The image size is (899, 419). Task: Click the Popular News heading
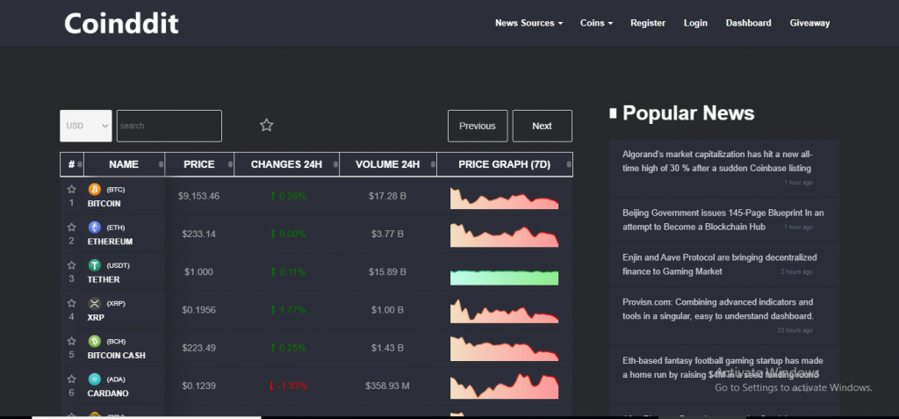point(688,113)
